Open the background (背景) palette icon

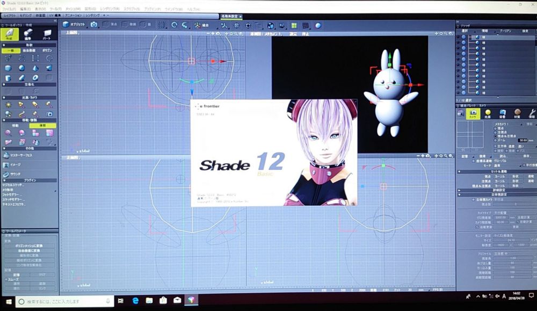click(x=503, y=113)
